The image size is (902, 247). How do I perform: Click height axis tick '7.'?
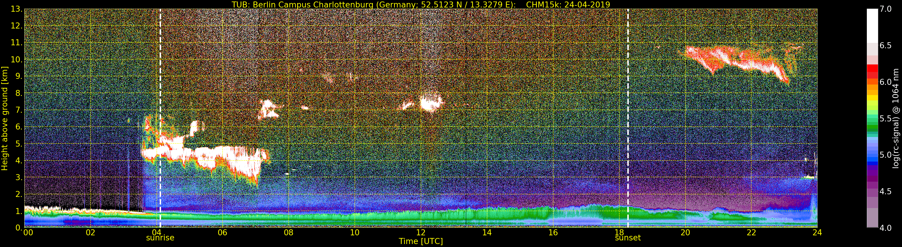point(19,110)
